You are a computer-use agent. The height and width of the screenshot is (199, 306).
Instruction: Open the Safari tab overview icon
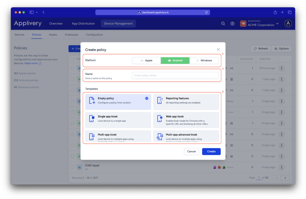[x=290, y=12]
